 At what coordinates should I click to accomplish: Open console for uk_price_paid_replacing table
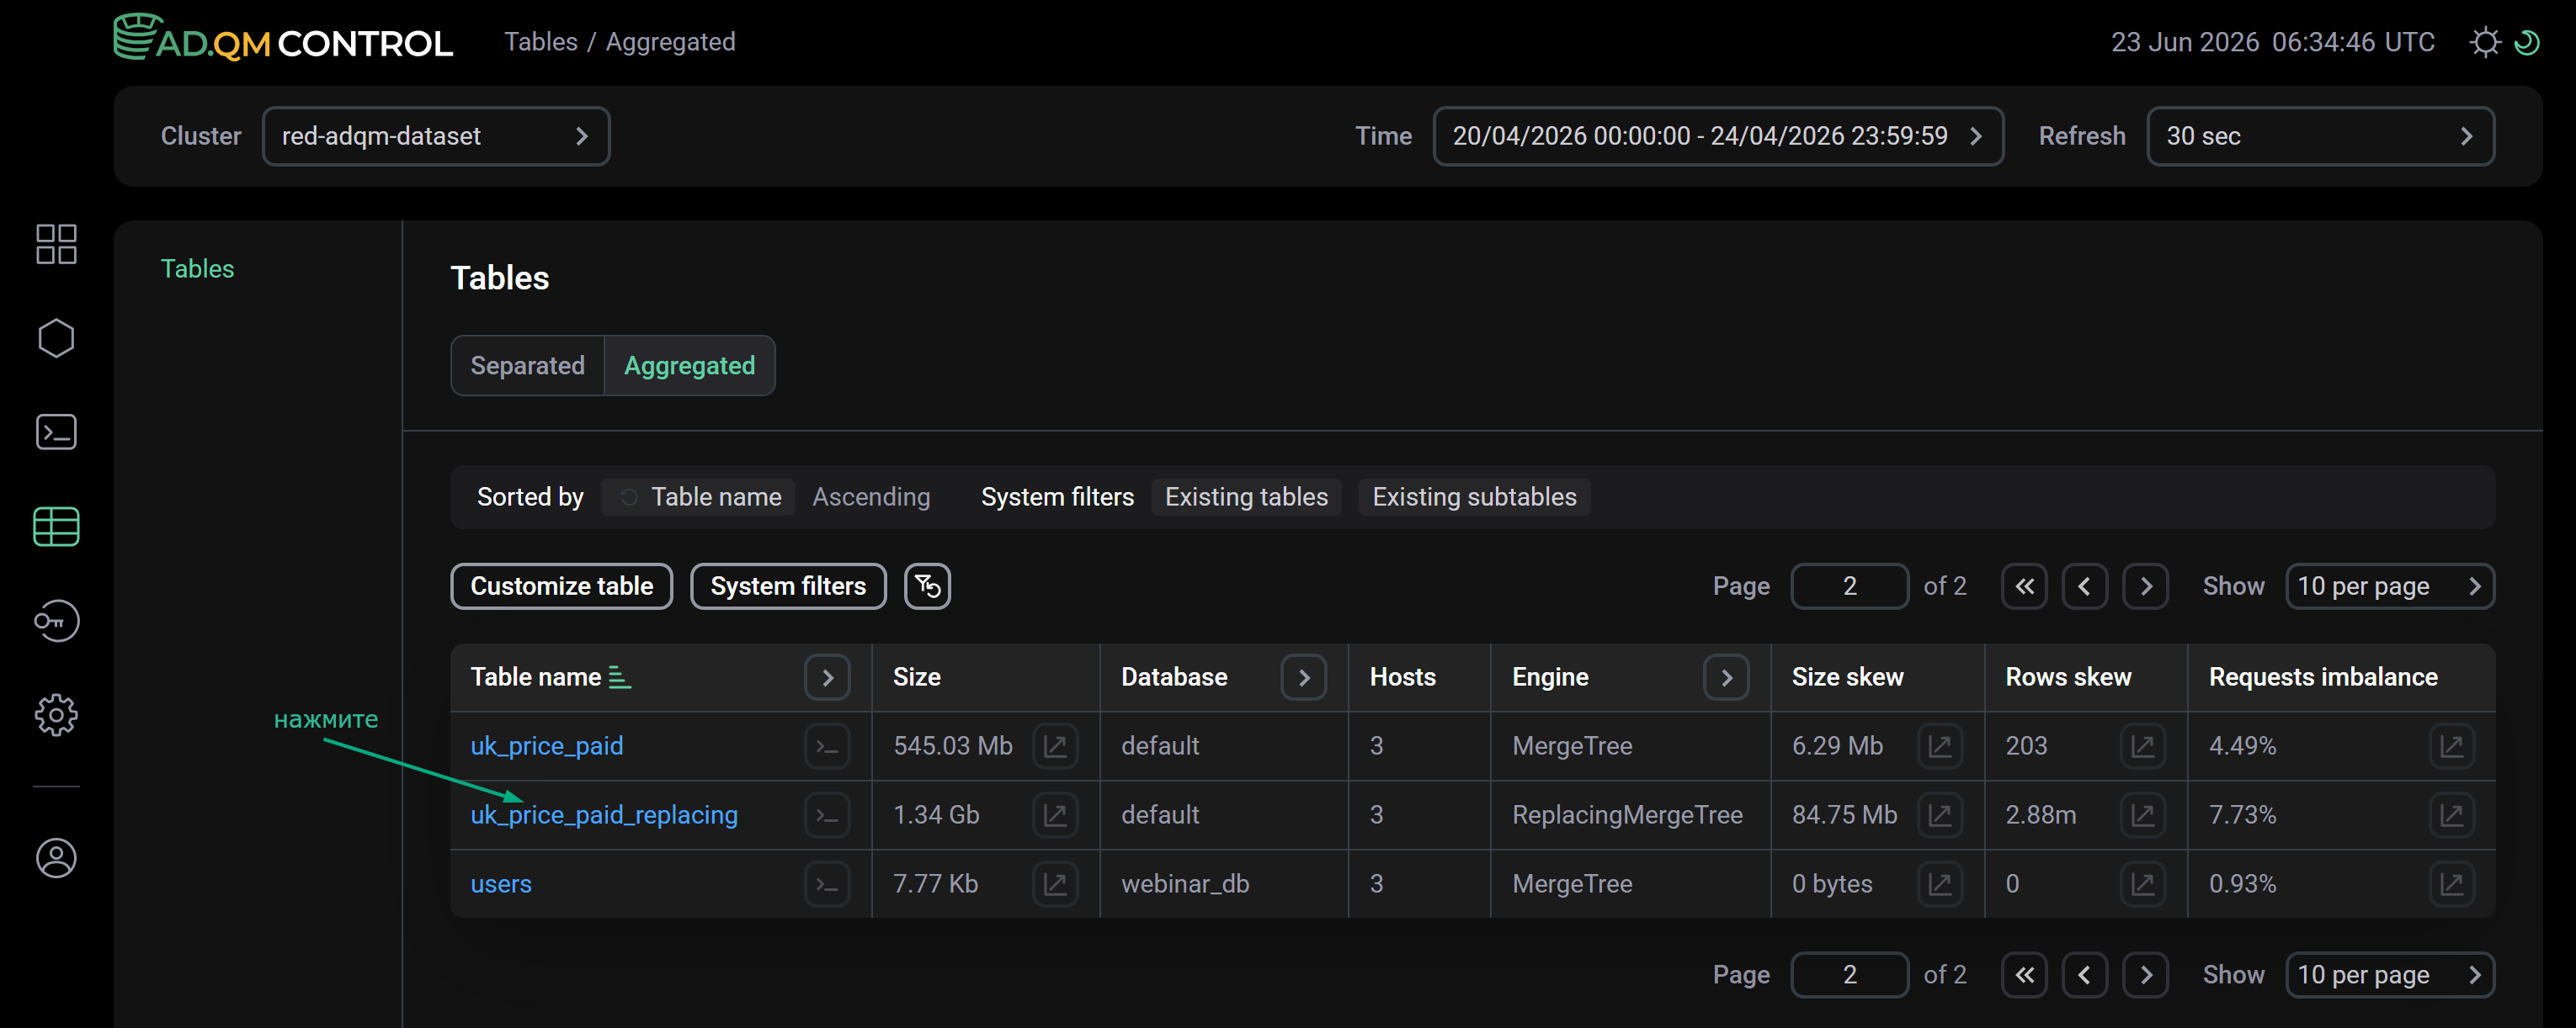[x=827, y=815]
